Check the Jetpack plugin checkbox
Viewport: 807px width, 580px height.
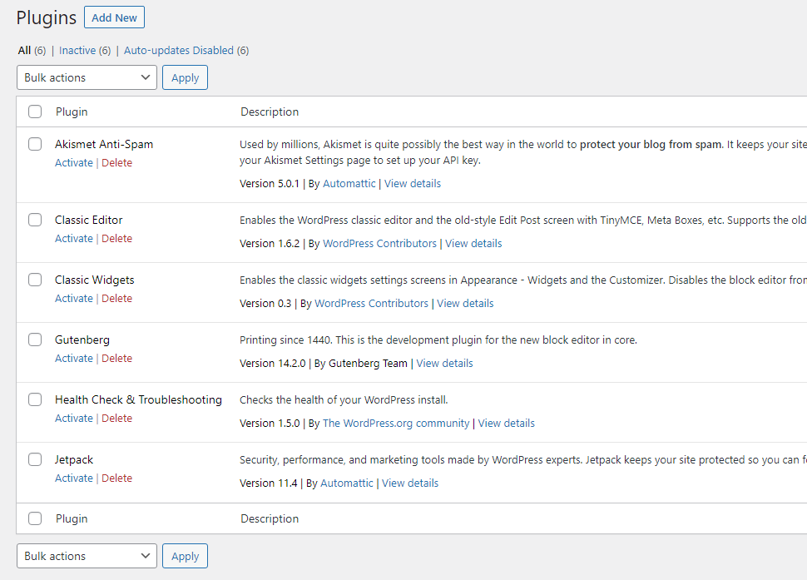(x=35, y=459)
